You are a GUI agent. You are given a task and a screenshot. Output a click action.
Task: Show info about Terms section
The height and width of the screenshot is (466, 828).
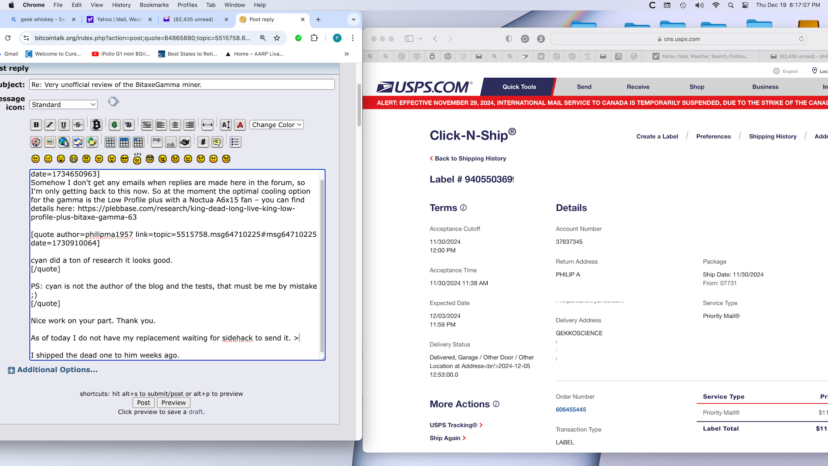463,208
